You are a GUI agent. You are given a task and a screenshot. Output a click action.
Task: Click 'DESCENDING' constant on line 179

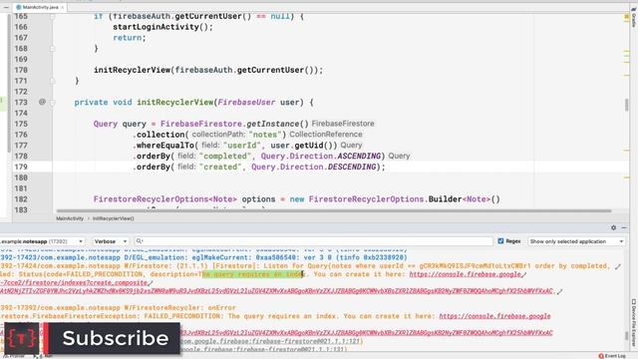[352, 167]
